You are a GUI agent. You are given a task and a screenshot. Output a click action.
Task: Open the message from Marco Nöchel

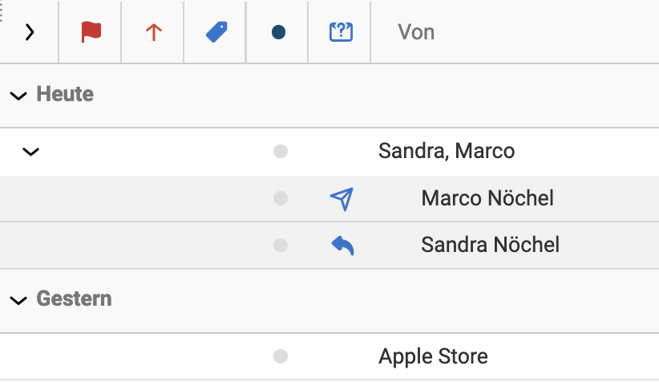point(487,198)
